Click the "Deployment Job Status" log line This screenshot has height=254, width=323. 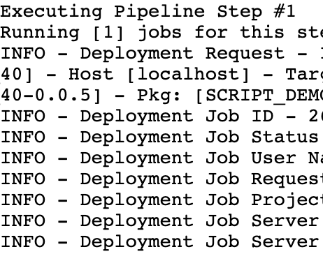point(161,137)
